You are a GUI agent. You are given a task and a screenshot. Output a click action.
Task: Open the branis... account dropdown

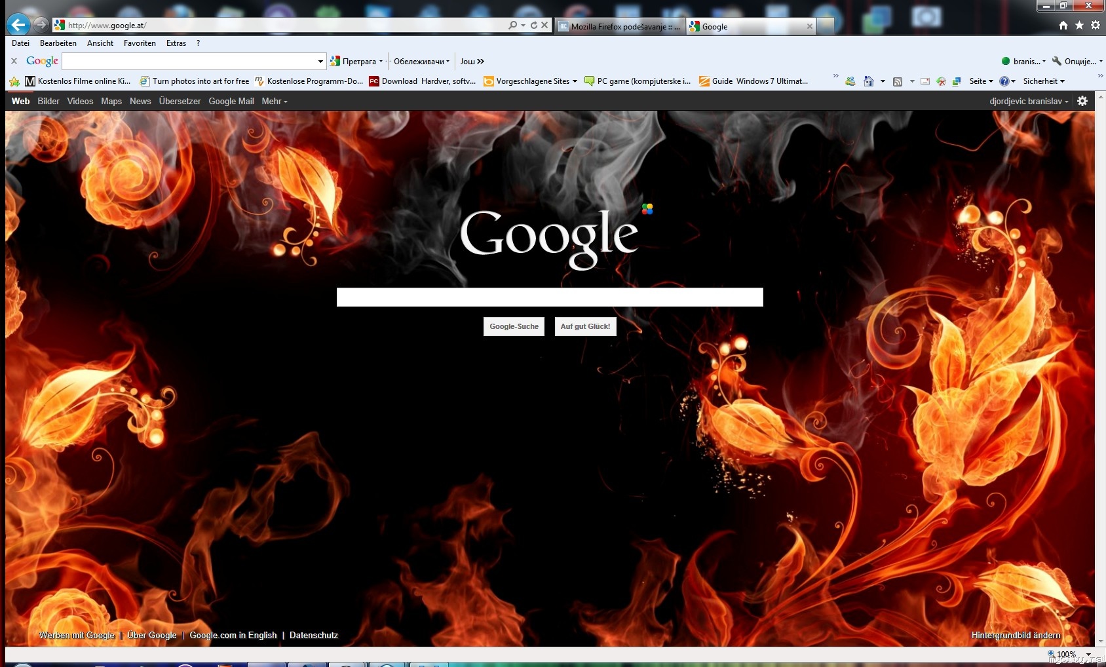(1023, 61)
